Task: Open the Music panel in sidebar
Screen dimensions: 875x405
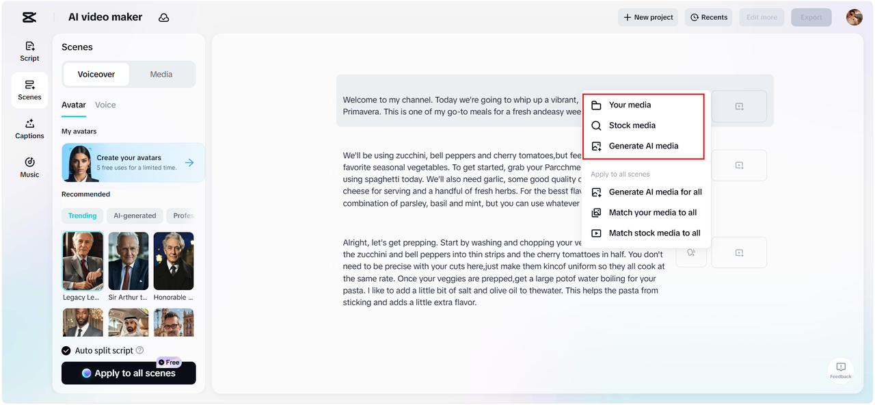Action: point(29,167)
